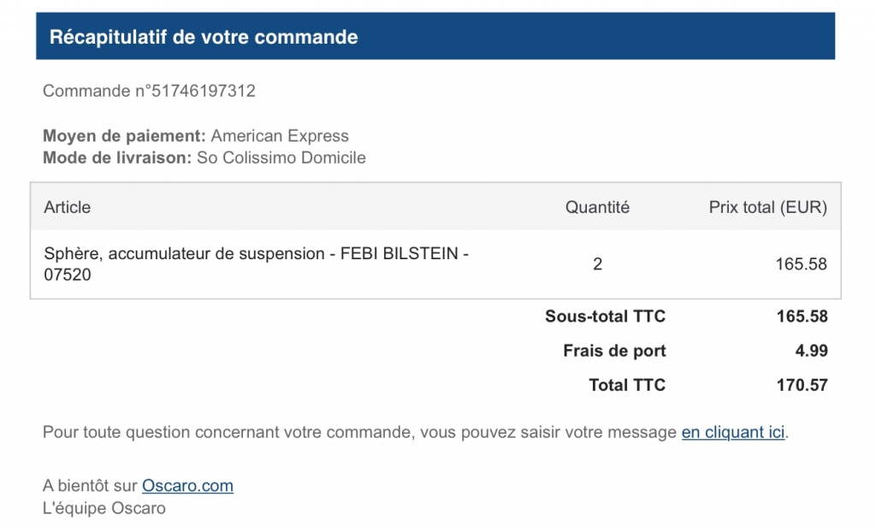This screenshot has width=876, height=527.
Task: Click the "Quantité" column header
Action: pos(597,207)
